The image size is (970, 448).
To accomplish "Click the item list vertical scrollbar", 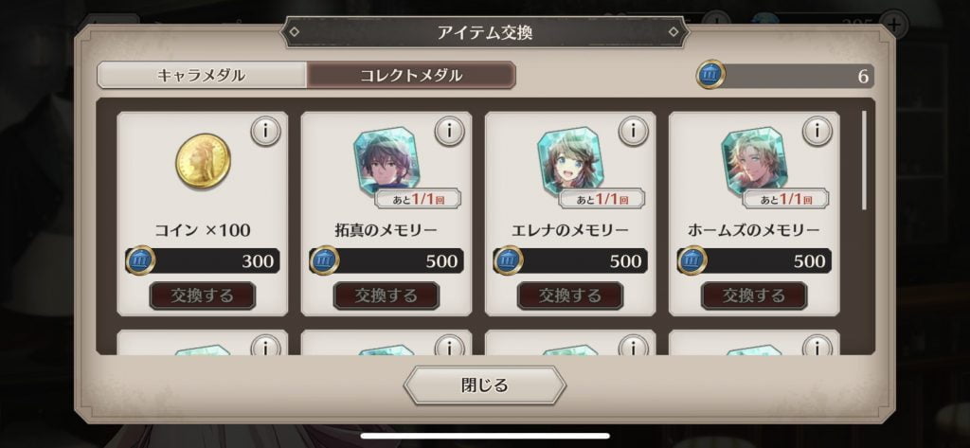I will (x=864, y=161).
